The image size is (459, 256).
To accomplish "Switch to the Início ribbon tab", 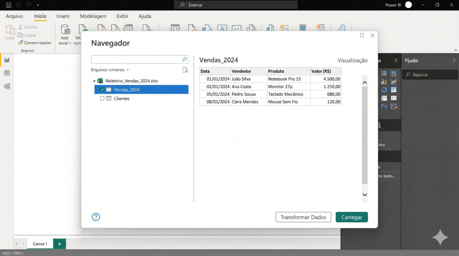I will (40, 16).
